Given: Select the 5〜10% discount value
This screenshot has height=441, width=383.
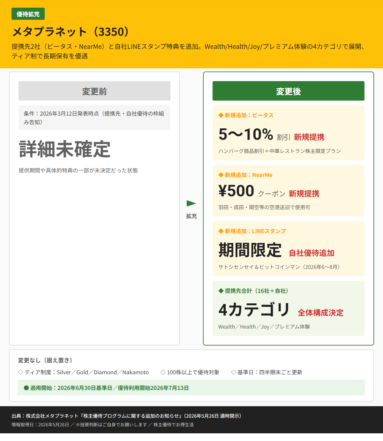Looking at the screenshot, I should coord(246,134).
